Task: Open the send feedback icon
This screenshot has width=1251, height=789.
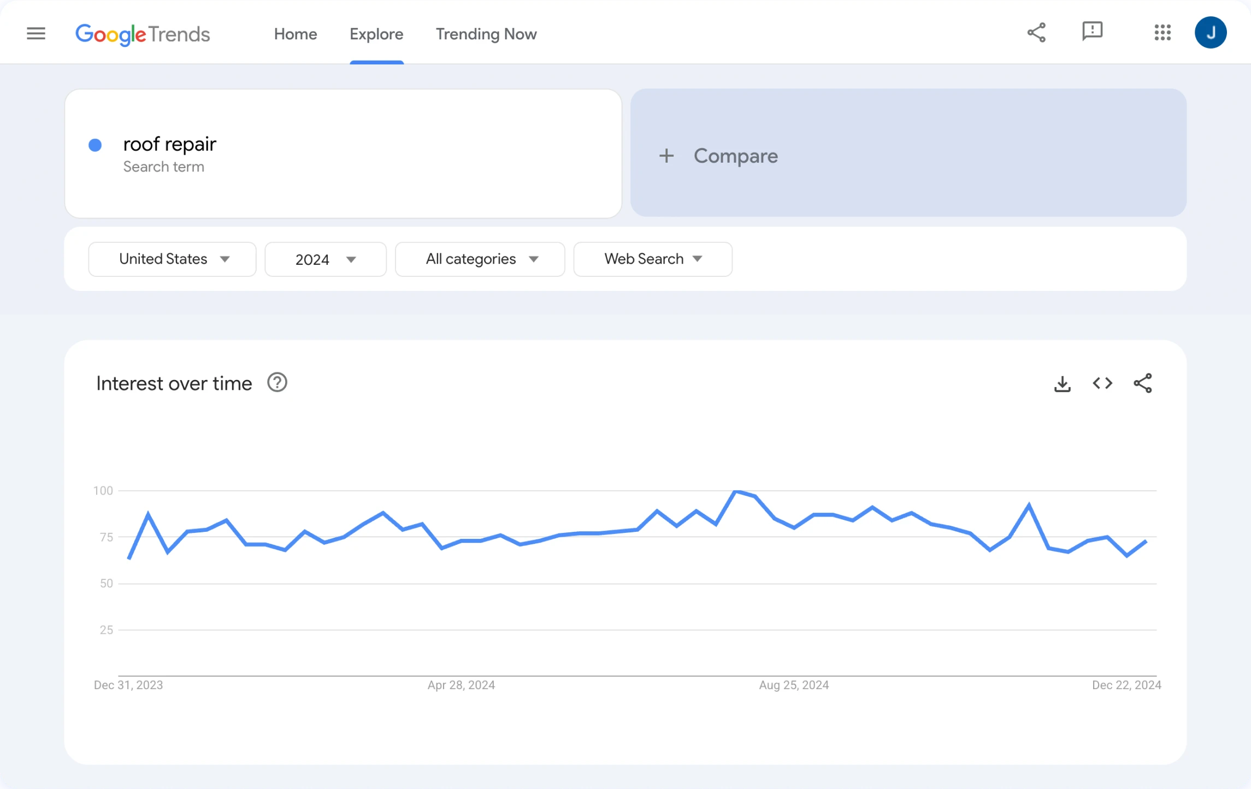Action: 1092,32
